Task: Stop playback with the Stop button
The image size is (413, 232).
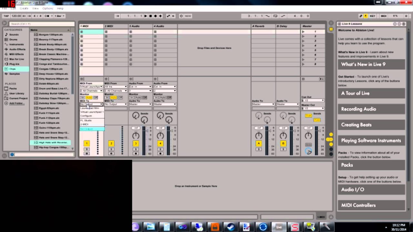Action: 150,16
